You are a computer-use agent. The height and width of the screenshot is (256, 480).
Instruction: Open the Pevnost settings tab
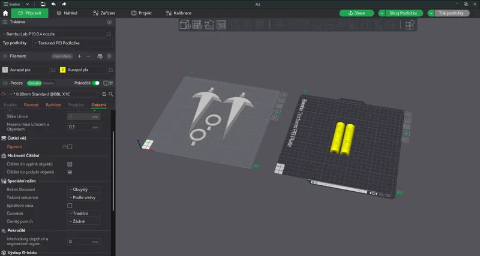[x=31, y=105]
